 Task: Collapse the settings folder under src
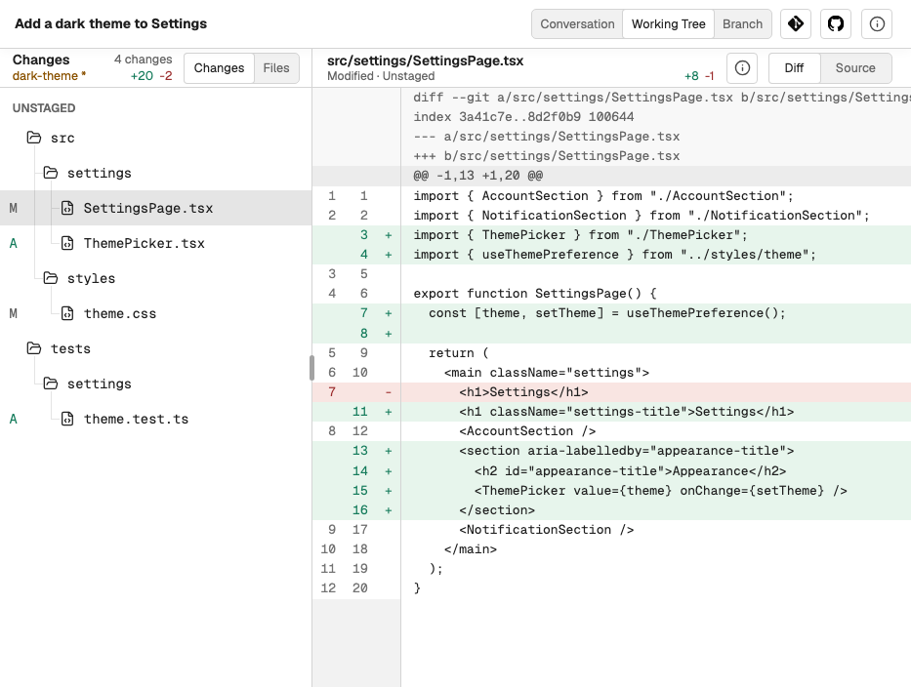155,173
